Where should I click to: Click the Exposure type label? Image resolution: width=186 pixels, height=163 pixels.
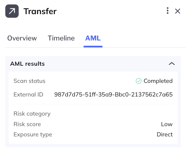click(33, 134)
